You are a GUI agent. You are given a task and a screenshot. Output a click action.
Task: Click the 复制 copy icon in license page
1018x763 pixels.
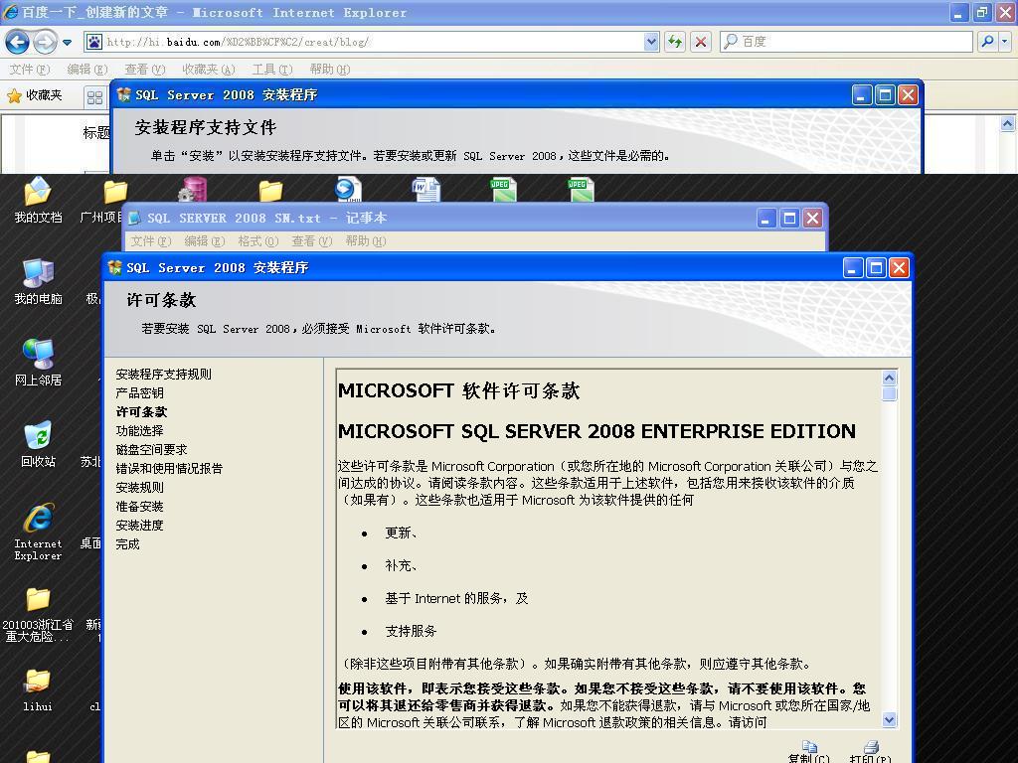tap(808, 748)
